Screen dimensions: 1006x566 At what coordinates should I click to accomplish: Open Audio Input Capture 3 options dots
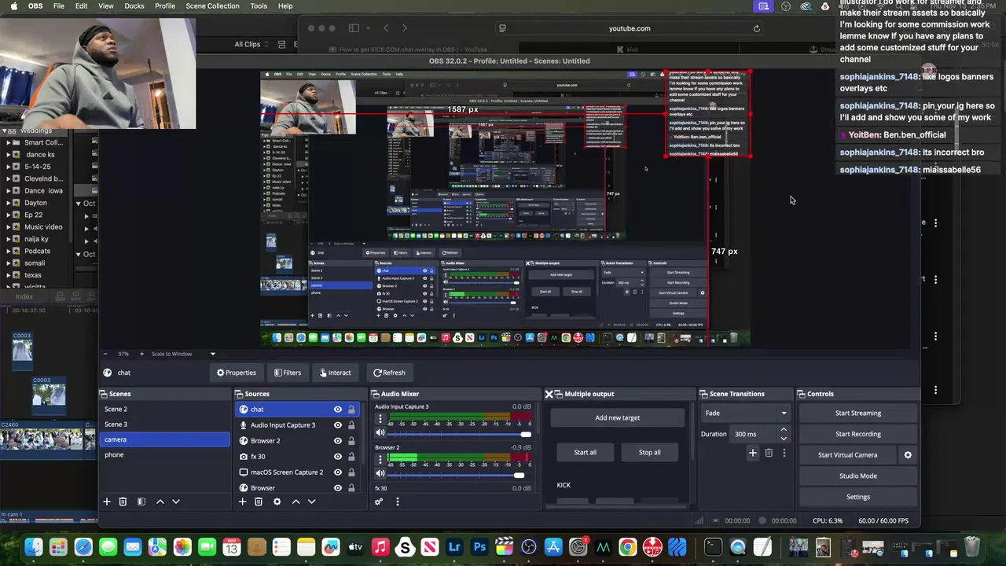tap(380, 418)
